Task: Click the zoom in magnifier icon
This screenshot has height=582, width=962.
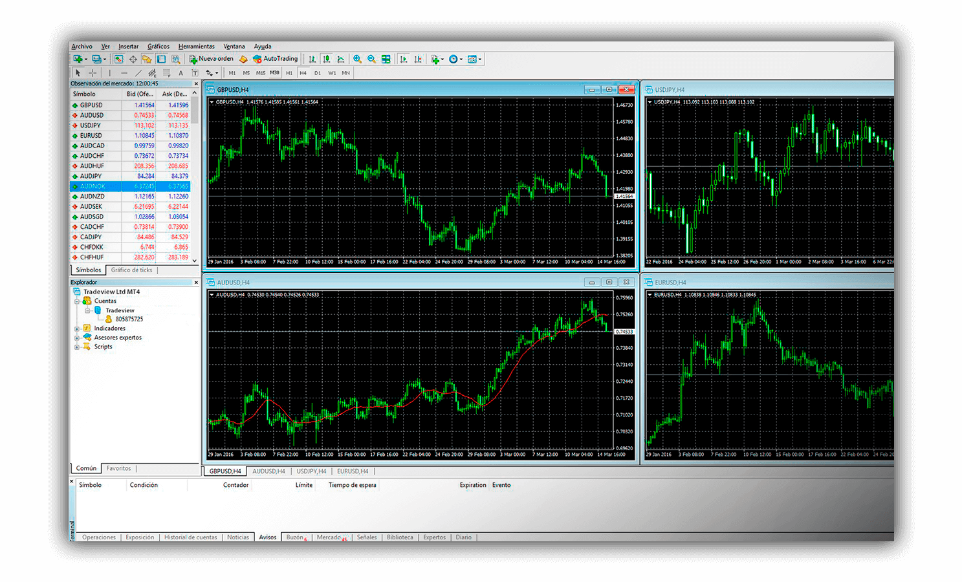Action: (357, 59)
